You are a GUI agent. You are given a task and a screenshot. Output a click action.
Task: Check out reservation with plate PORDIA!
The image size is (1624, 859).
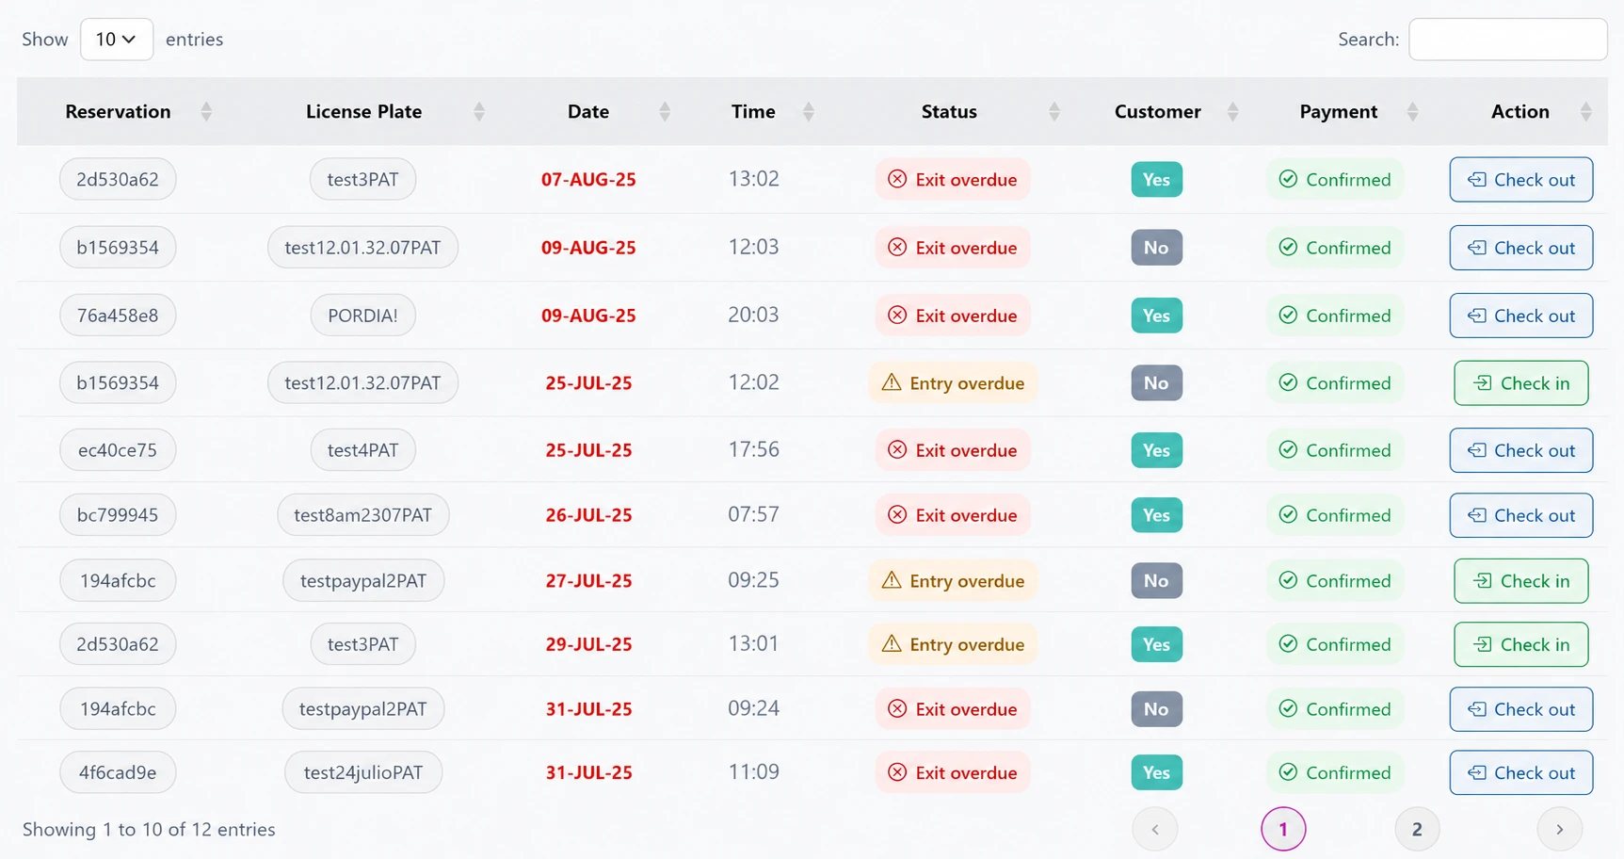click(1521, 316)
